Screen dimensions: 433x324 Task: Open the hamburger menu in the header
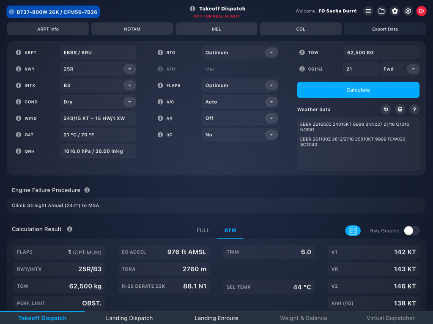[368, 11]
